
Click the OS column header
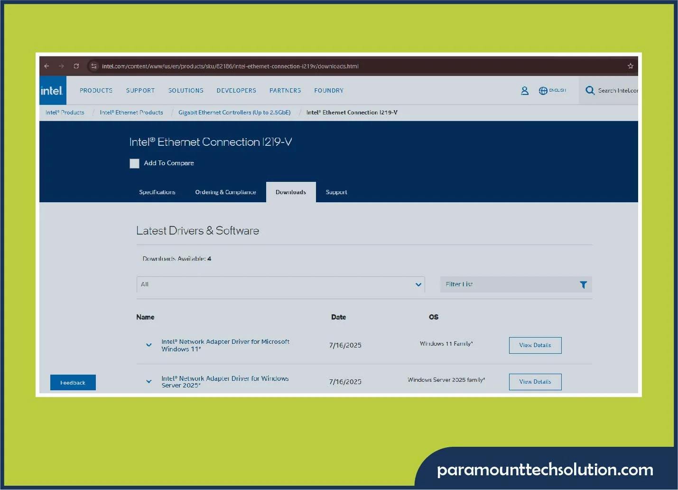pos(434,317)
